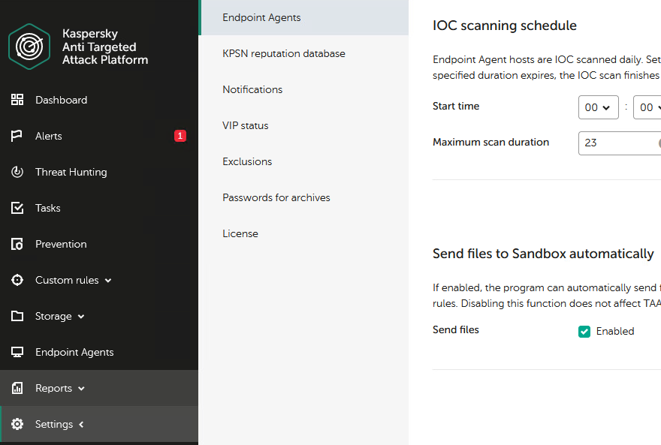Click the red Alerts count badge
Screen dimensions: 661x445
[x=180, y=136]
